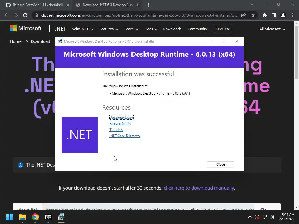Screen dimensions: 299x224
Task: Close the RetroBar GitHub tab
Action: pyautogui.click(x=68, y=5)
